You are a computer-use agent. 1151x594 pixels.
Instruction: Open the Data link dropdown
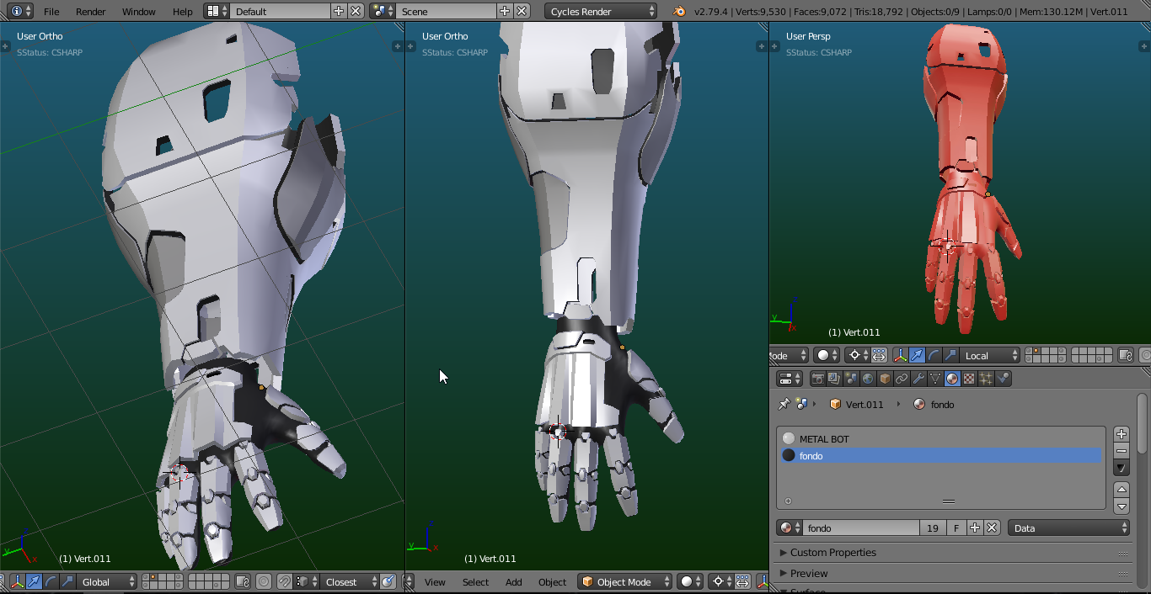pos(1068,528)
